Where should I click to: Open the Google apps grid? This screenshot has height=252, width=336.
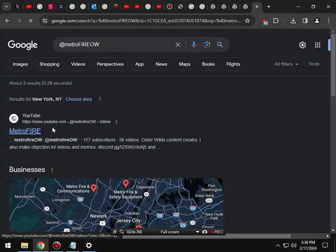(x=317, y=45)
